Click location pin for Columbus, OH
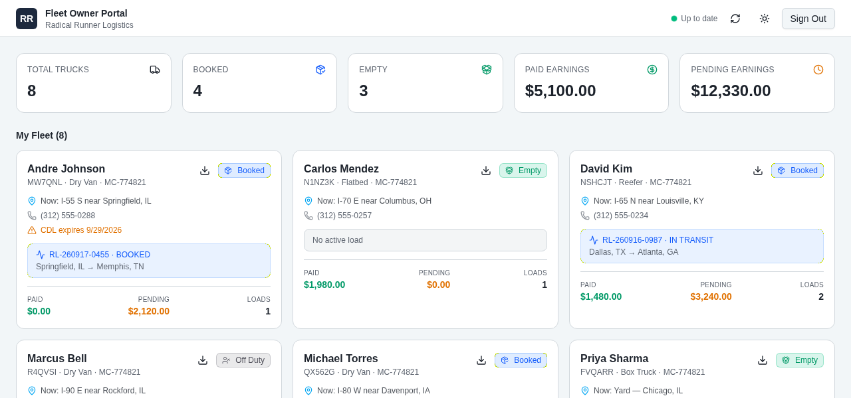The height and width of the screenshot is (398, 851). tap(308, 201)
